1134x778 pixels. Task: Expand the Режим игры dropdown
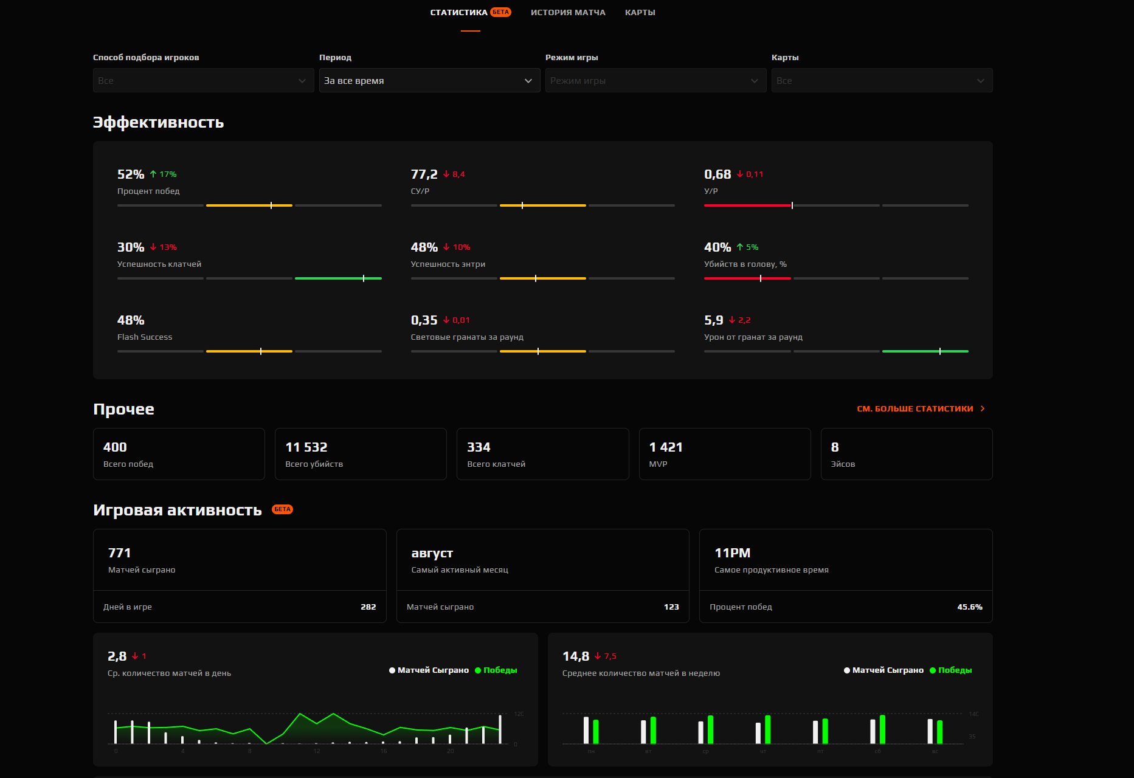655,80
